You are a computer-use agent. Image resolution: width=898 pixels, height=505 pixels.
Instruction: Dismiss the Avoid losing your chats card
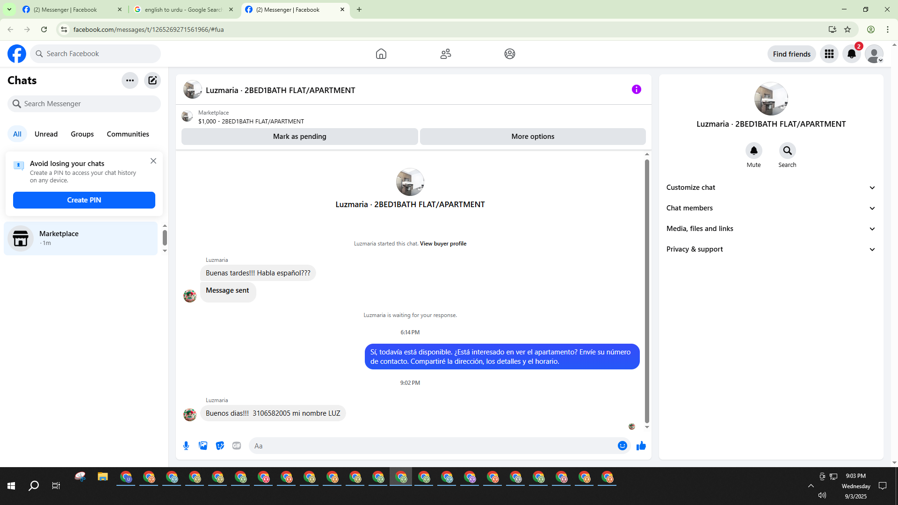coord(153,161)
